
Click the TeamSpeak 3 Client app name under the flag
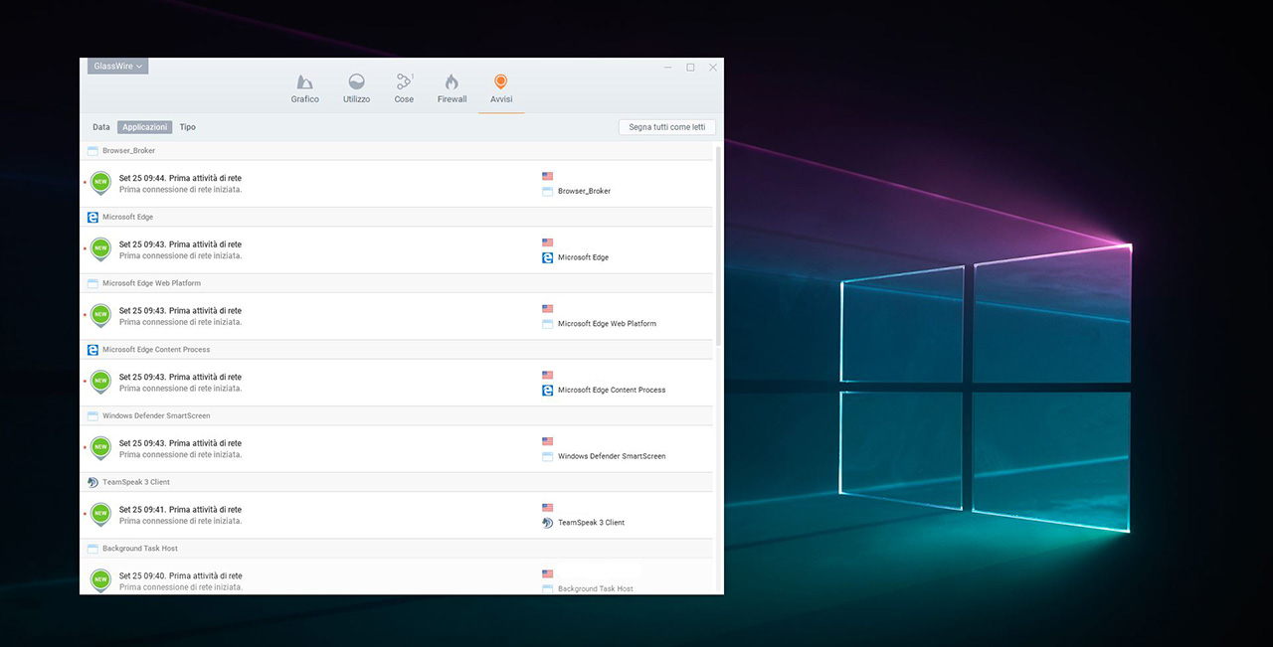(591, 523)
